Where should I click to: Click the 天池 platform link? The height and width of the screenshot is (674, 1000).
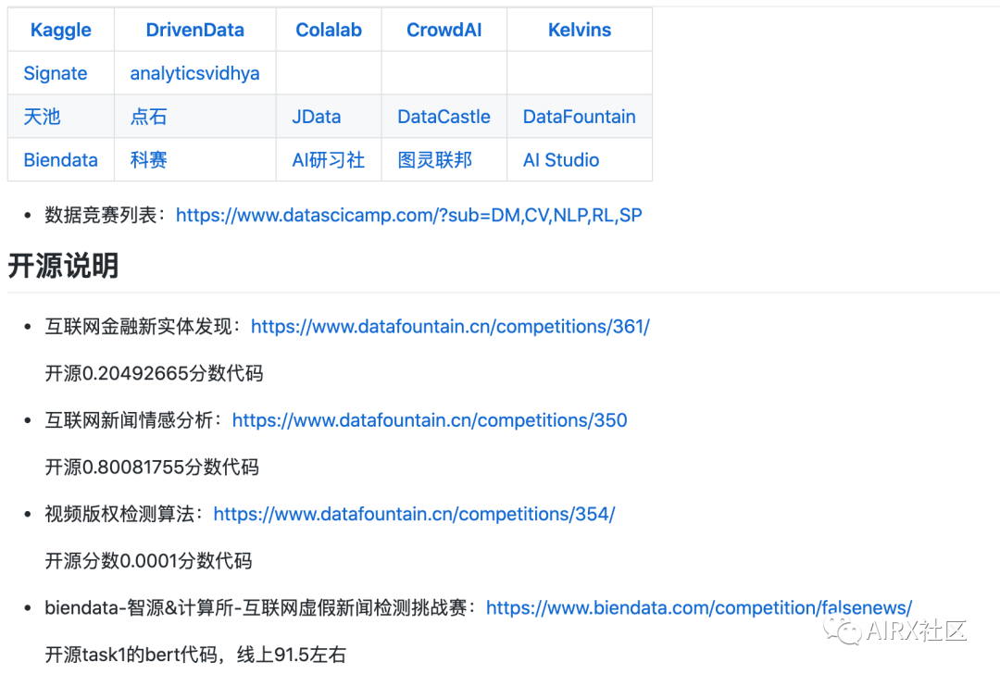coord(42,117)
